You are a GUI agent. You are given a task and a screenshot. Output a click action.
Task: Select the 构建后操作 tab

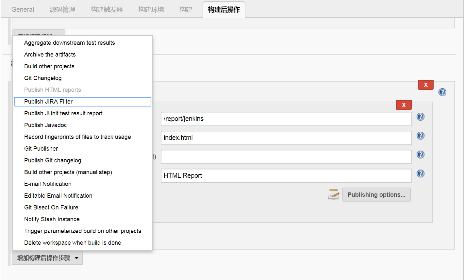224,9
